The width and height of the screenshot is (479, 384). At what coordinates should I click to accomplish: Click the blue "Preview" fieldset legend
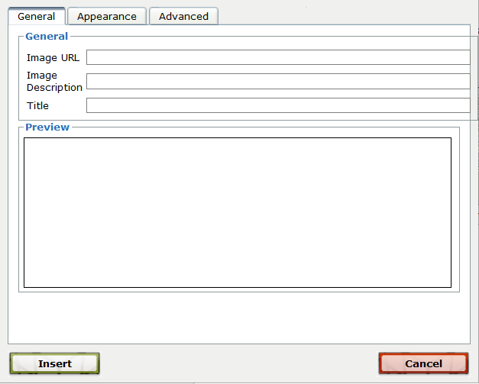point(47,127)
